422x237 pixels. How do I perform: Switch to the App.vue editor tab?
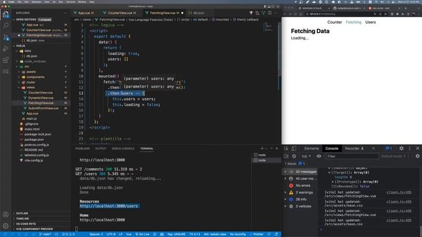(85, 13)
